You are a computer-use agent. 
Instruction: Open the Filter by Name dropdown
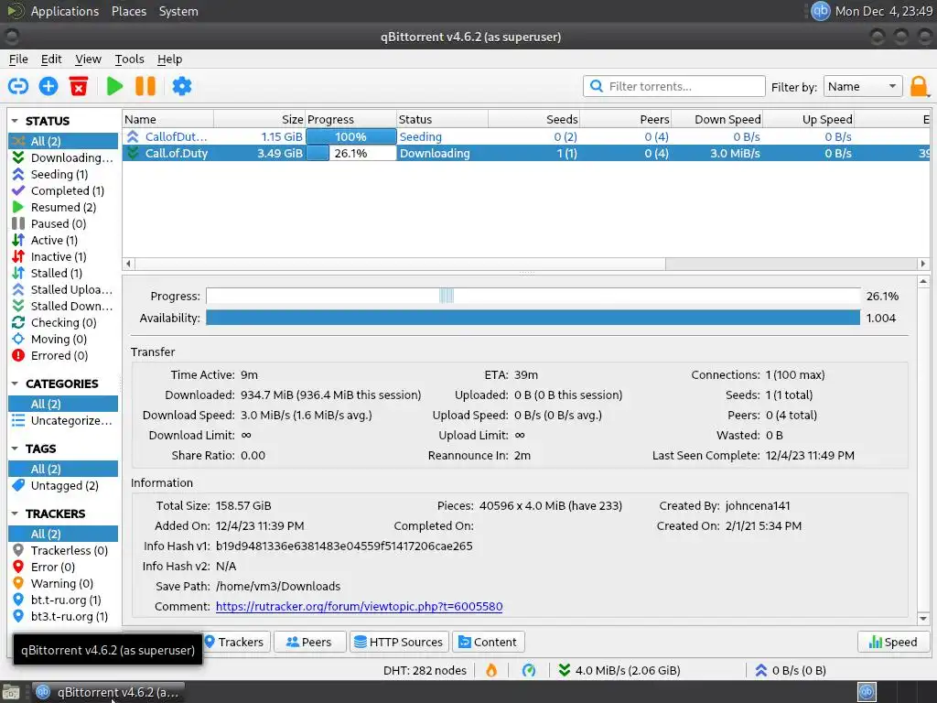pyautogui.click(x=862, y=86)
